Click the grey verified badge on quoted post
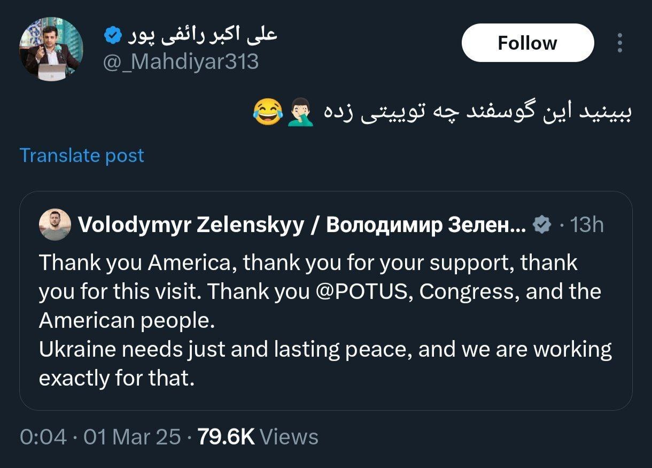Image resolution: width=652 pixels, height=468 pixels. click(542, 225)
